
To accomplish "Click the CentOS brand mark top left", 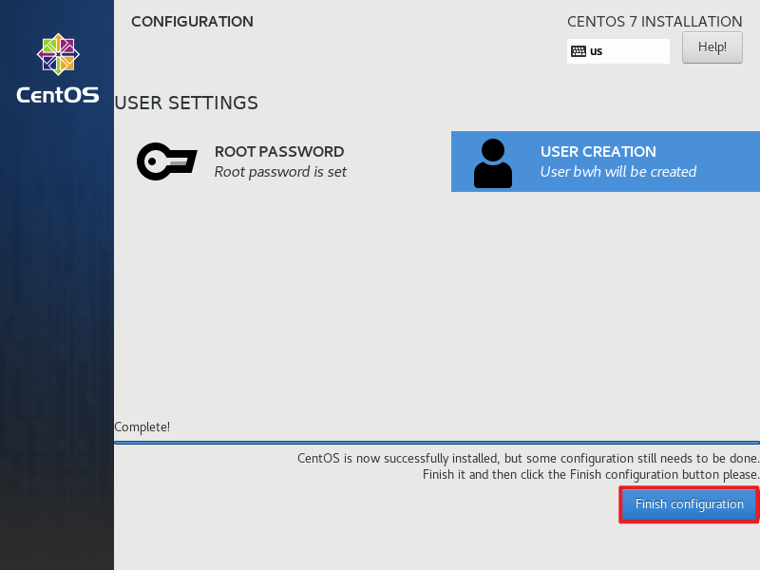I will (57, 66).
